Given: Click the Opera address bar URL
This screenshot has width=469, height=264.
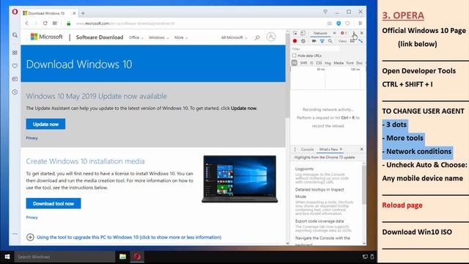Looking at the screenshot, I should point(125,23).
